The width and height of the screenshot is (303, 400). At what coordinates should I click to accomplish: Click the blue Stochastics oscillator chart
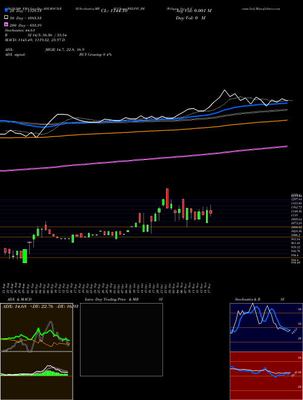[x=266, y=327]
